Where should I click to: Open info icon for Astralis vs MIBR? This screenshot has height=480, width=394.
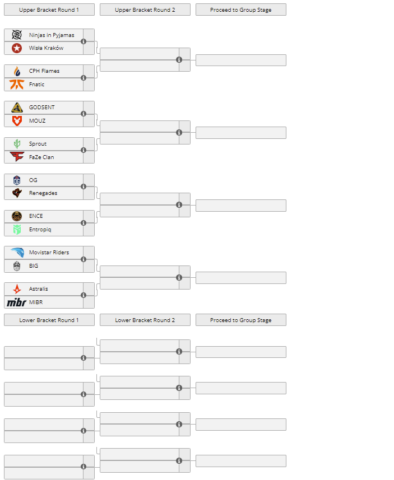[84, 295]
